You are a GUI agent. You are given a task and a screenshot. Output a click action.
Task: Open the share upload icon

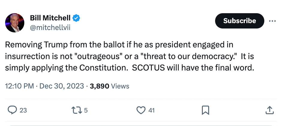[x=270, y=110]
